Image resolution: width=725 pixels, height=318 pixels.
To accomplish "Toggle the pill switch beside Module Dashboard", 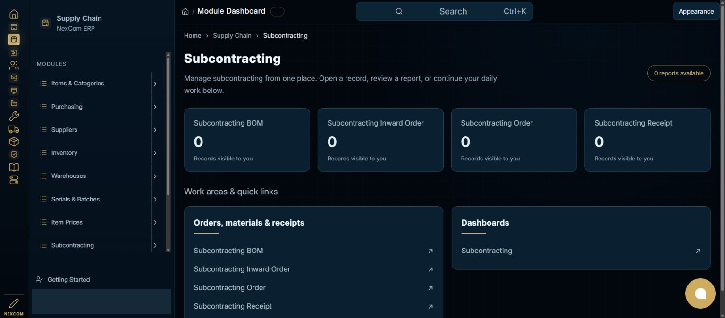I will [x=278, y=11].
